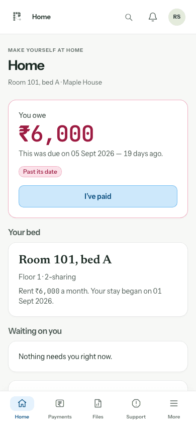Open notifications via the bell icon

[153, 17]
